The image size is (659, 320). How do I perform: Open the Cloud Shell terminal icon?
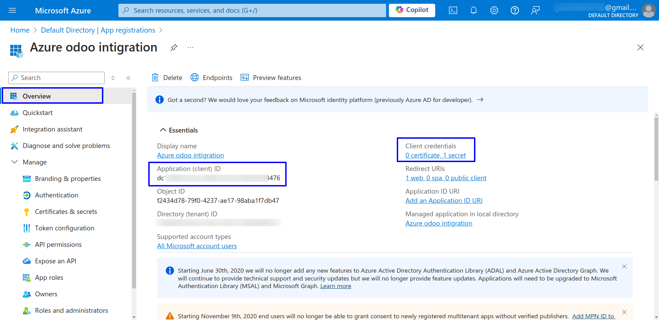coord(453,10)
